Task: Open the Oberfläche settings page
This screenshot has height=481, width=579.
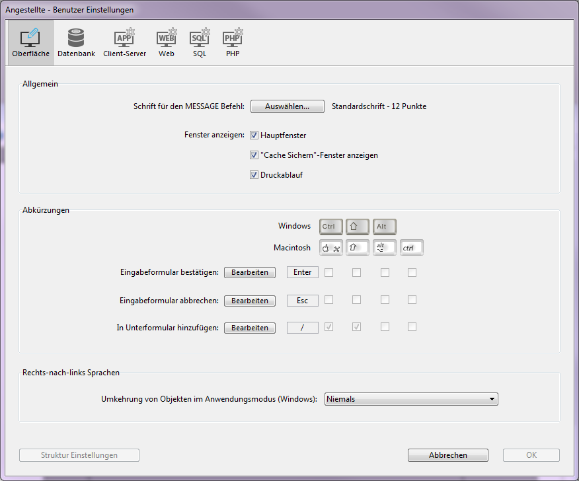Action: point(30,43)
